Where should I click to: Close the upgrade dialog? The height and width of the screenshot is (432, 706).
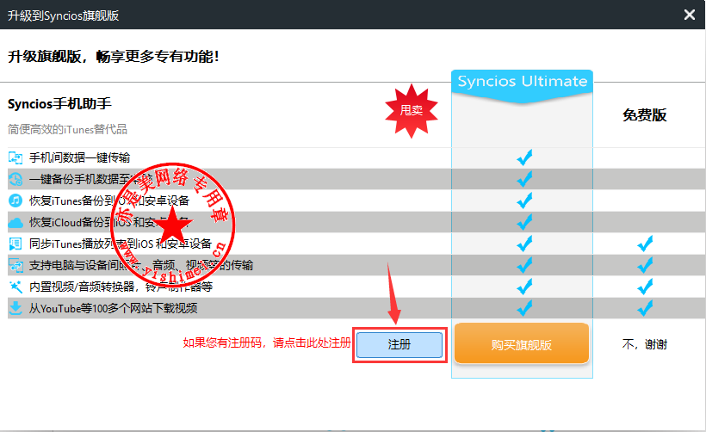tap(690, 15)
